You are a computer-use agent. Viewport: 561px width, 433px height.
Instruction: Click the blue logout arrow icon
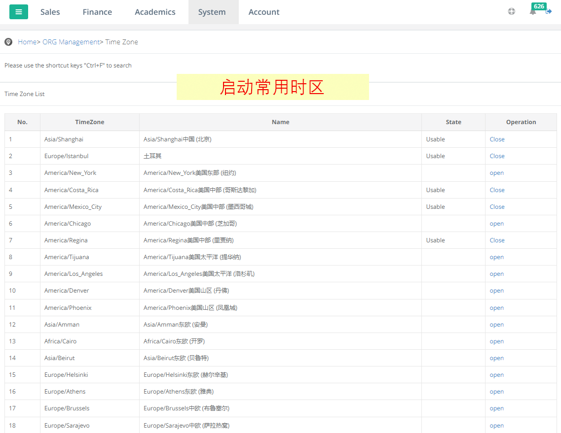tap(549, 11)
